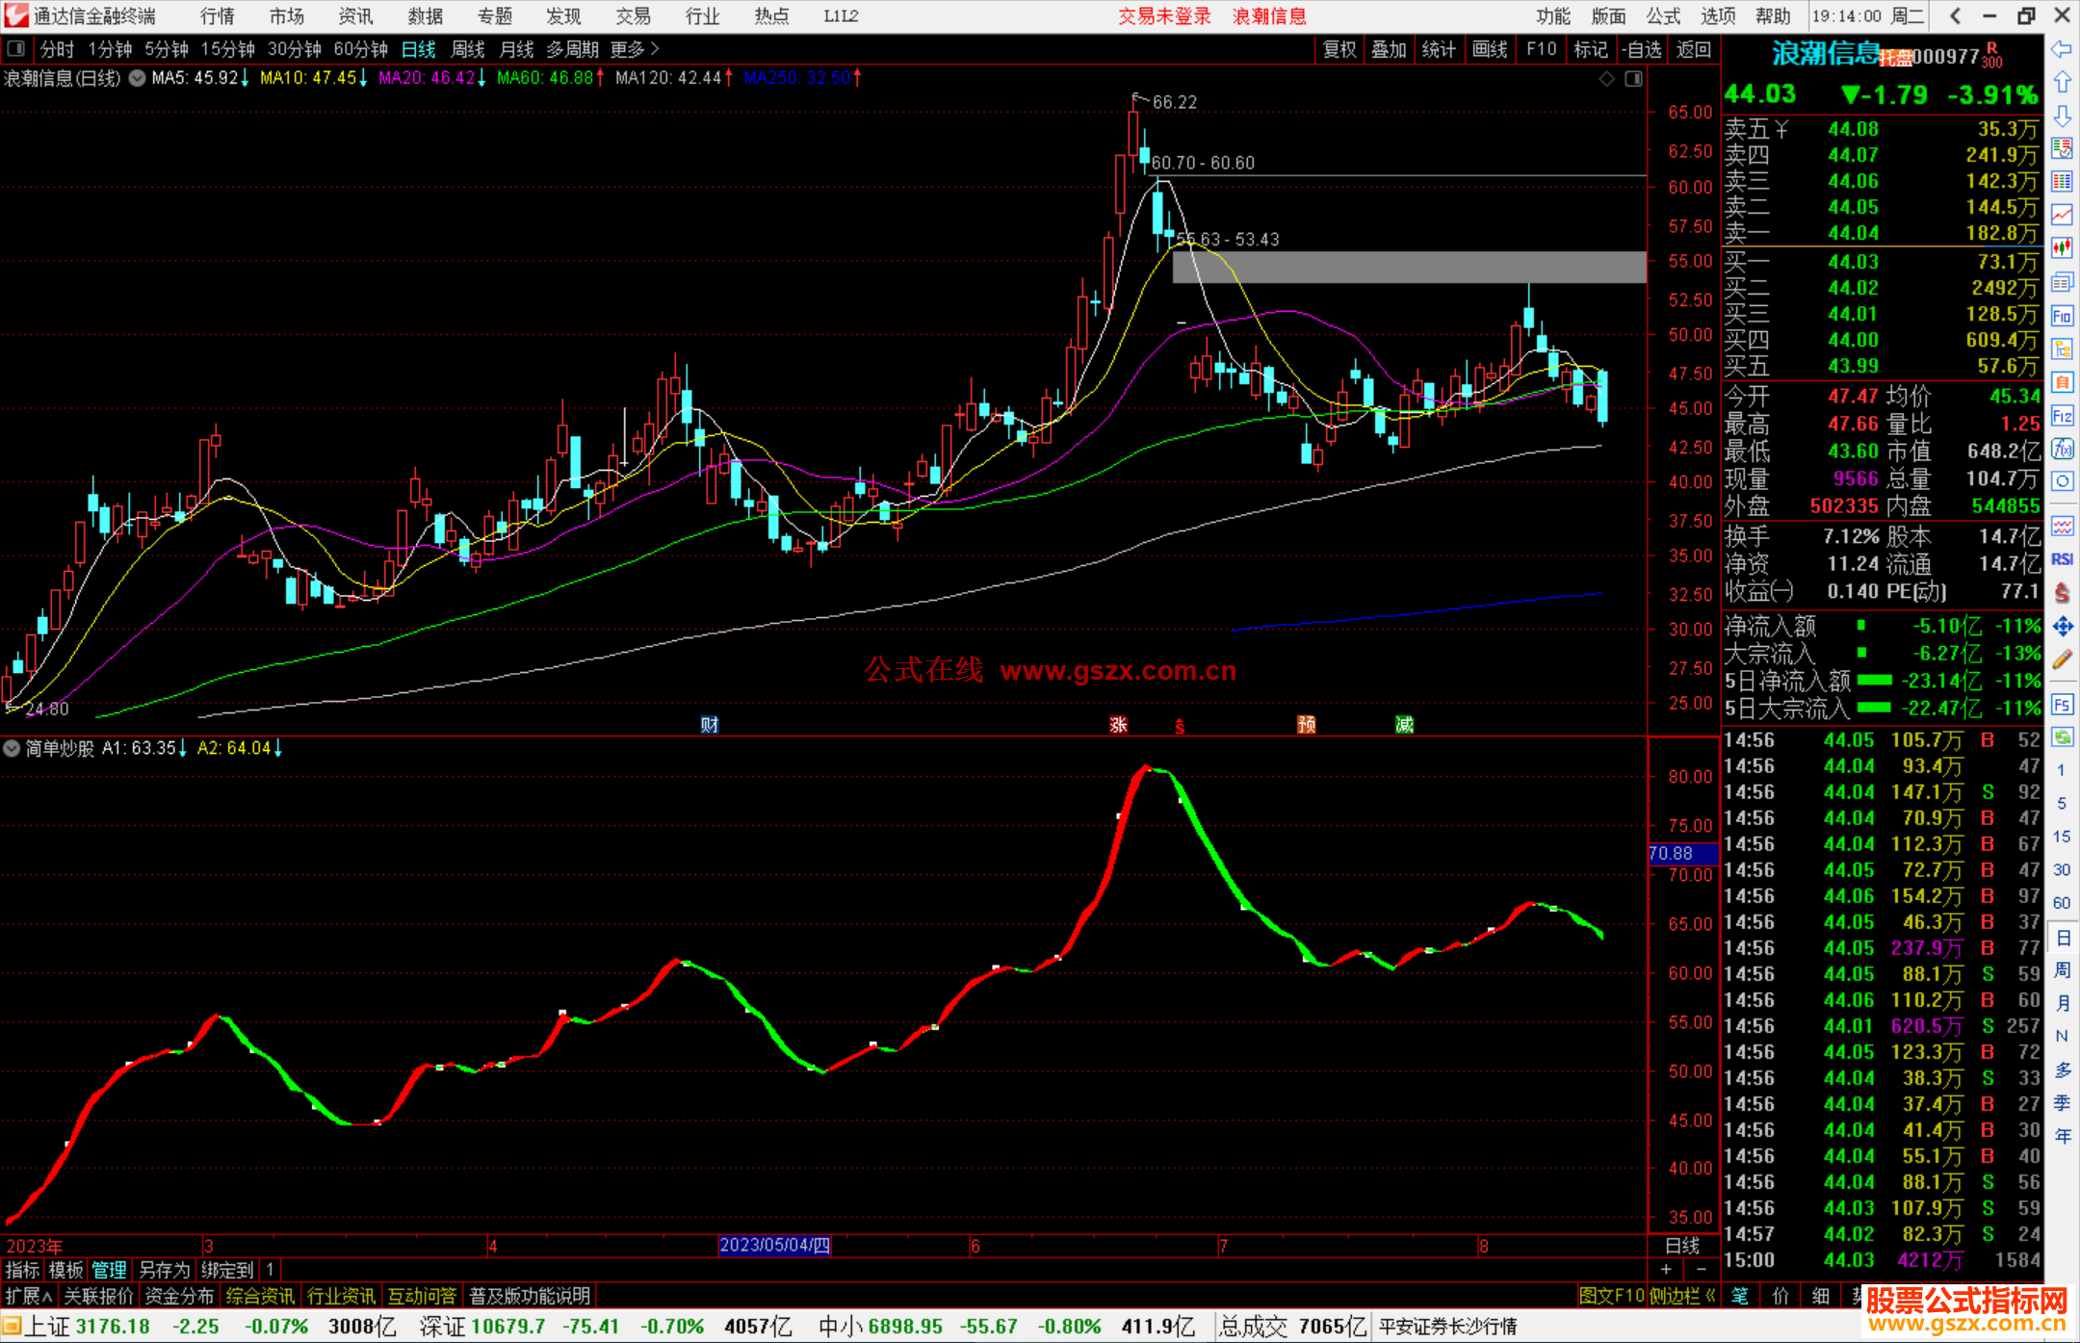This screenshot has height=1343, width=2080.
Task: Click the 另存为 save-as button
Action: [x=165, y=1270]
